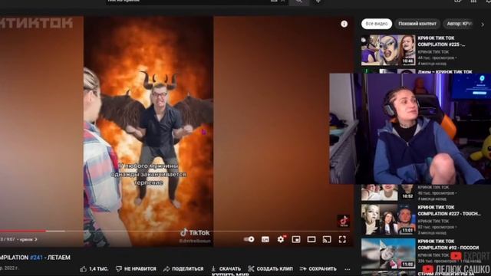
Task: Like the video showing 1,4 тыс.
Action: click(x=94, y=269)
